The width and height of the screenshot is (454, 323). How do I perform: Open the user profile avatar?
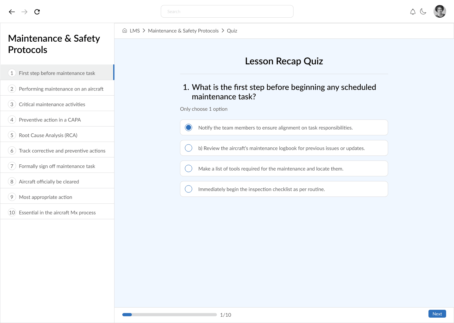point(440,11)
